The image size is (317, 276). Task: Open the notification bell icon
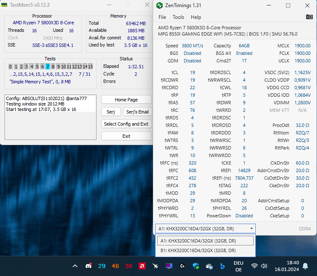(305, 266)
